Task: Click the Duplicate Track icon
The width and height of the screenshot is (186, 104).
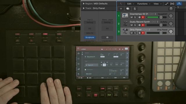Action: [x=128, y=9]
